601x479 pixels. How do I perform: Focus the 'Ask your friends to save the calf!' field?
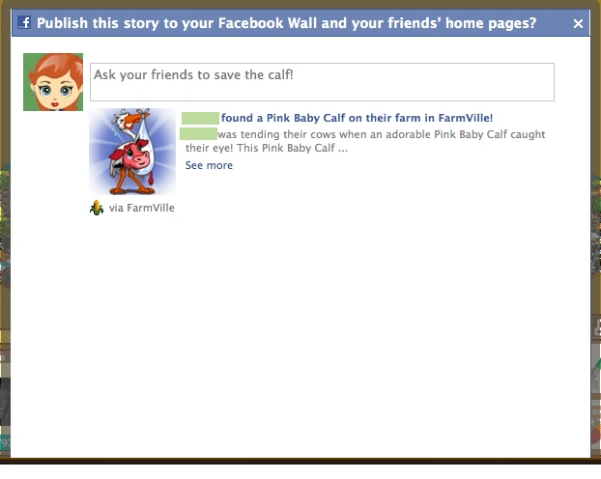tap(322, 82)
